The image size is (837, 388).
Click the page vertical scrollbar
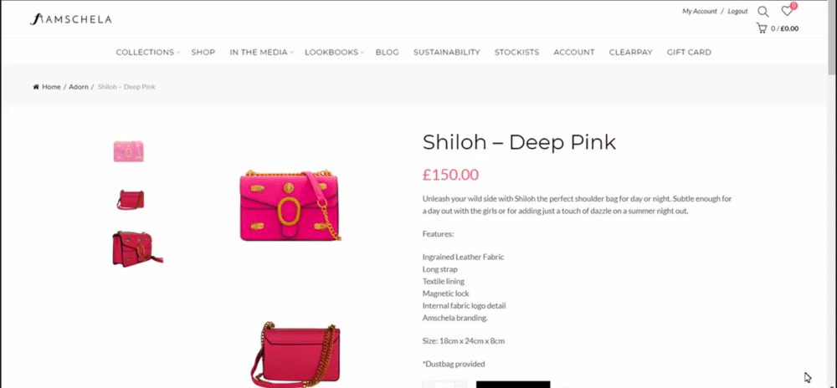(832, 194)
